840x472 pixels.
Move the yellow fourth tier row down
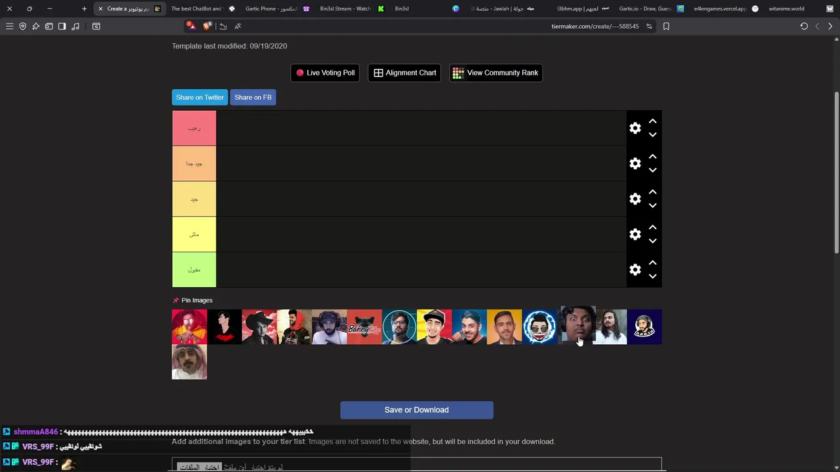coord(652,241)
